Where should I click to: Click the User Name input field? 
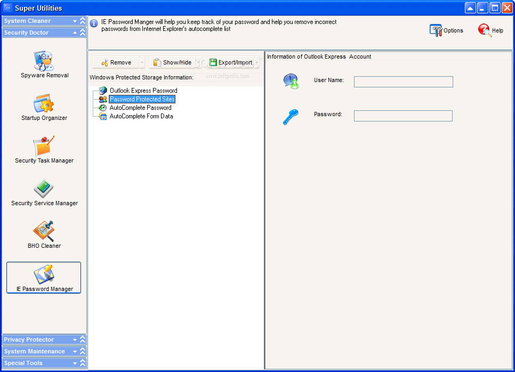(404, 82)
